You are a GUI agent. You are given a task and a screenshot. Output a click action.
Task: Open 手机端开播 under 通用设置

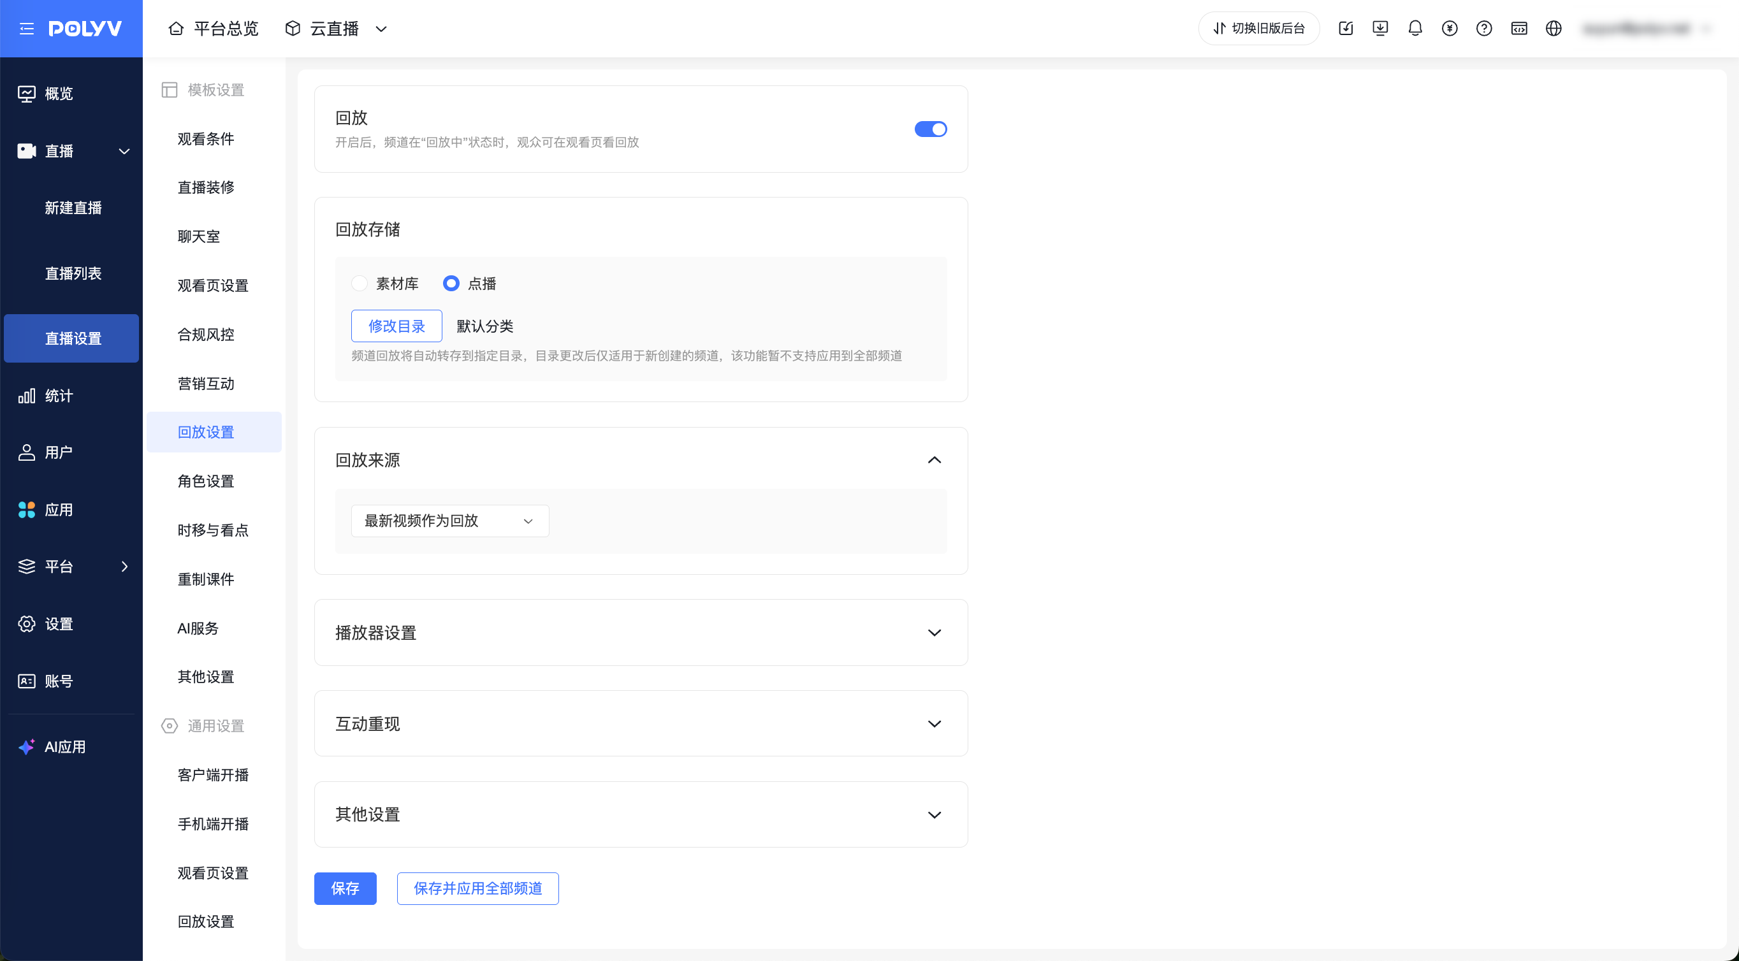coord(213,824)
